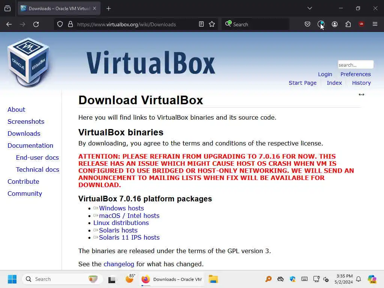Viewport: 384px width, 288px height.
Task: Click the browser Search box
Action: [x=255, y=24]
